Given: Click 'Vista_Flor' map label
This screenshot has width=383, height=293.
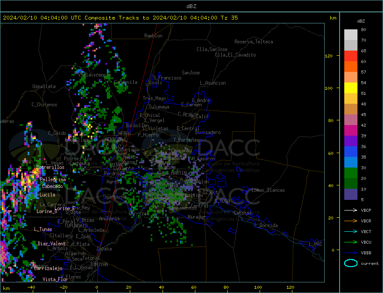Looking at the screenshot, I should 55,279.
